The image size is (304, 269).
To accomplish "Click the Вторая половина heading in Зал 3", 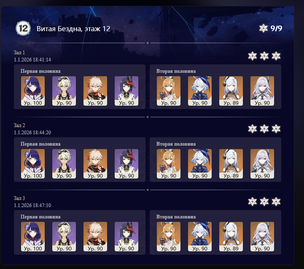I will (176, 217).
